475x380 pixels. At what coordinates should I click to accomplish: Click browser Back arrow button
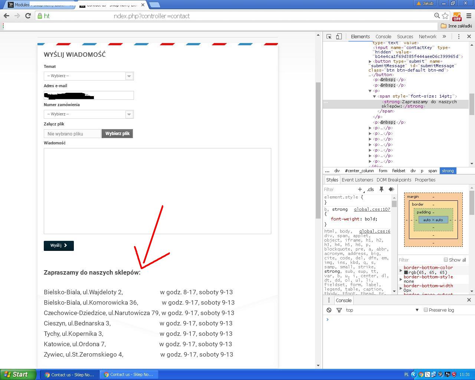6,16
